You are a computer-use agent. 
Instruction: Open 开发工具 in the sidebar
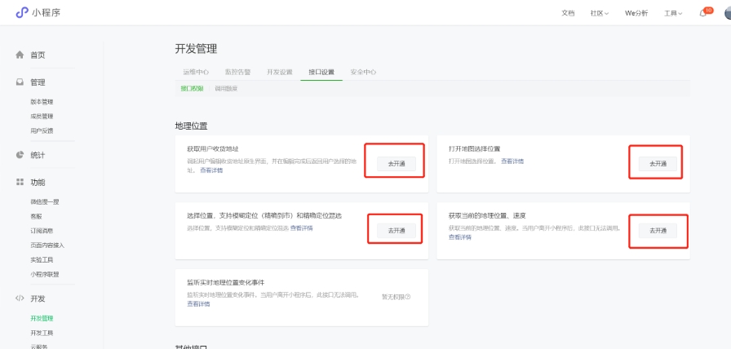pyautogui.click(x=42, y=333)
